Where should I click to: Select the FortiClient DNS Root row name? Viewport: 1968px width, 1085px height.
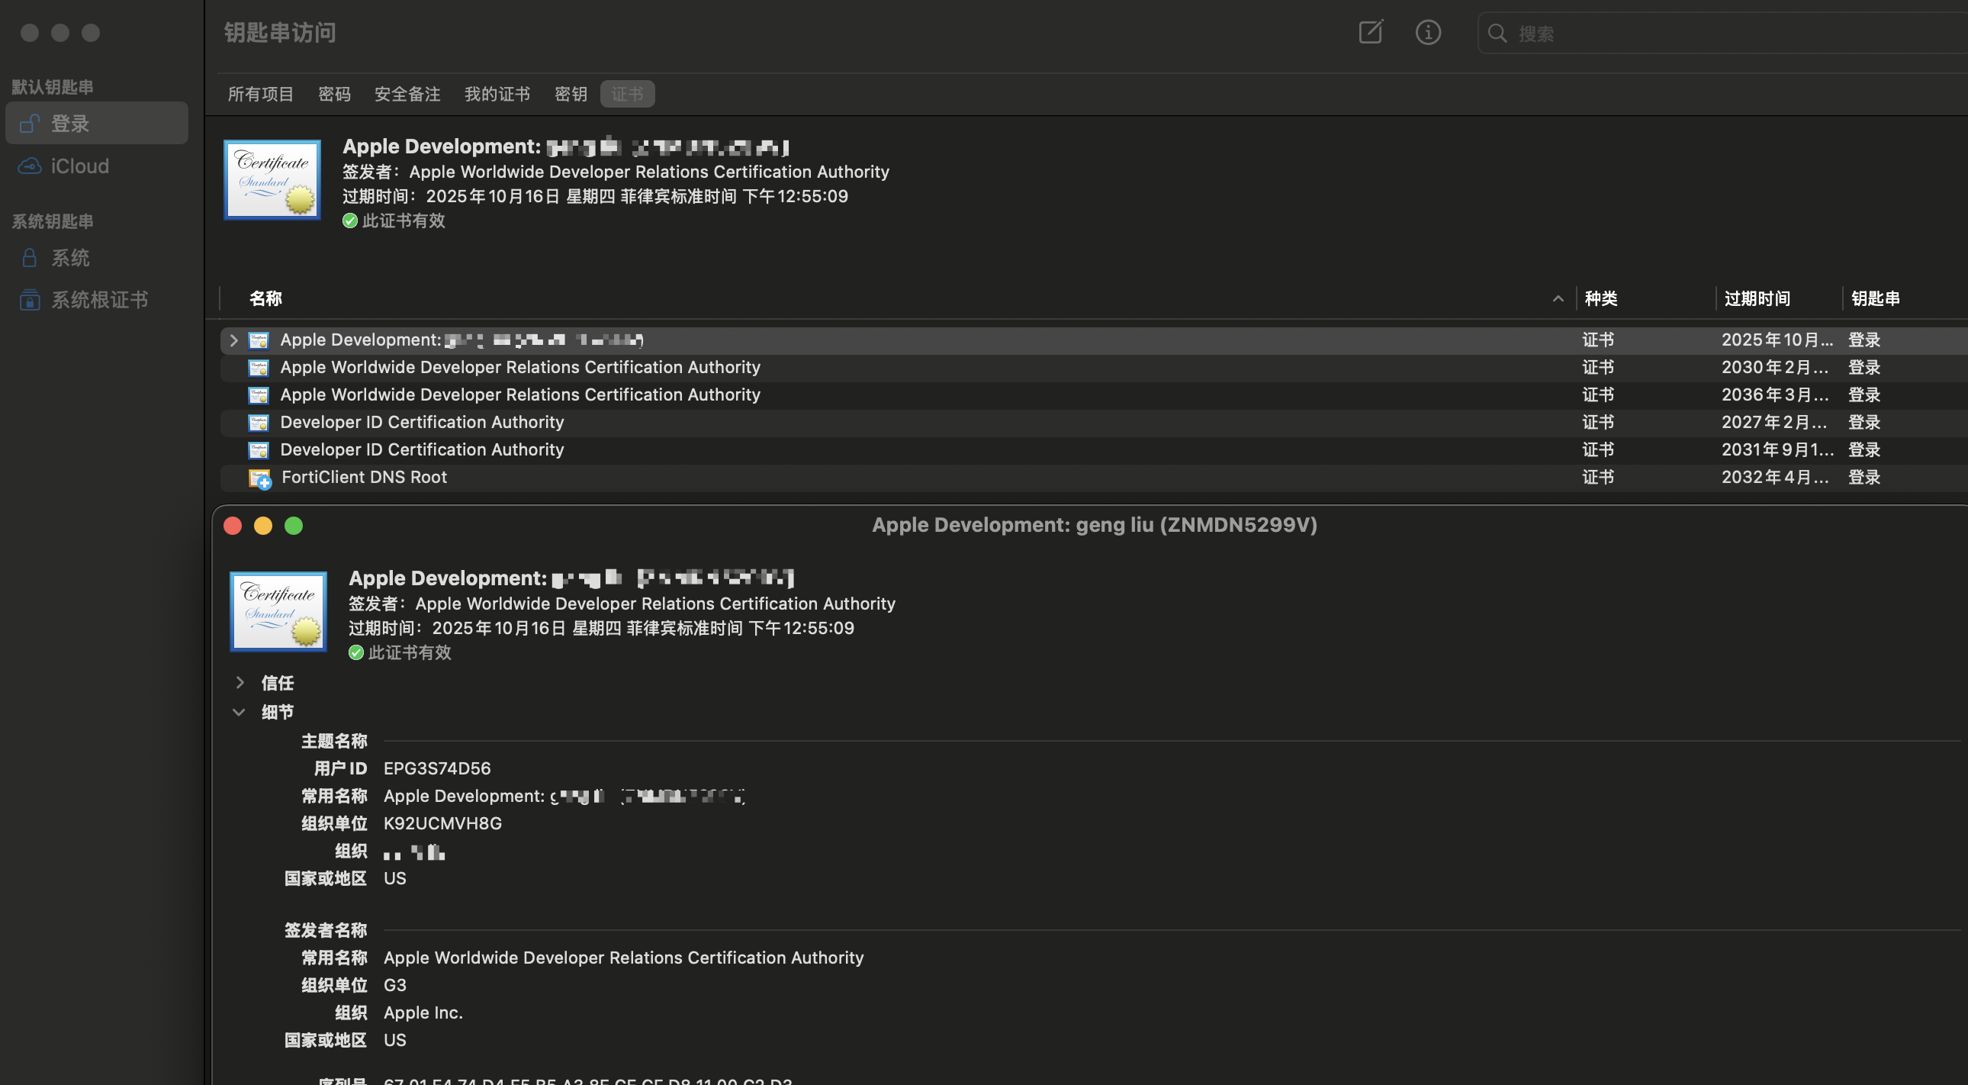(x=364, y=477)
